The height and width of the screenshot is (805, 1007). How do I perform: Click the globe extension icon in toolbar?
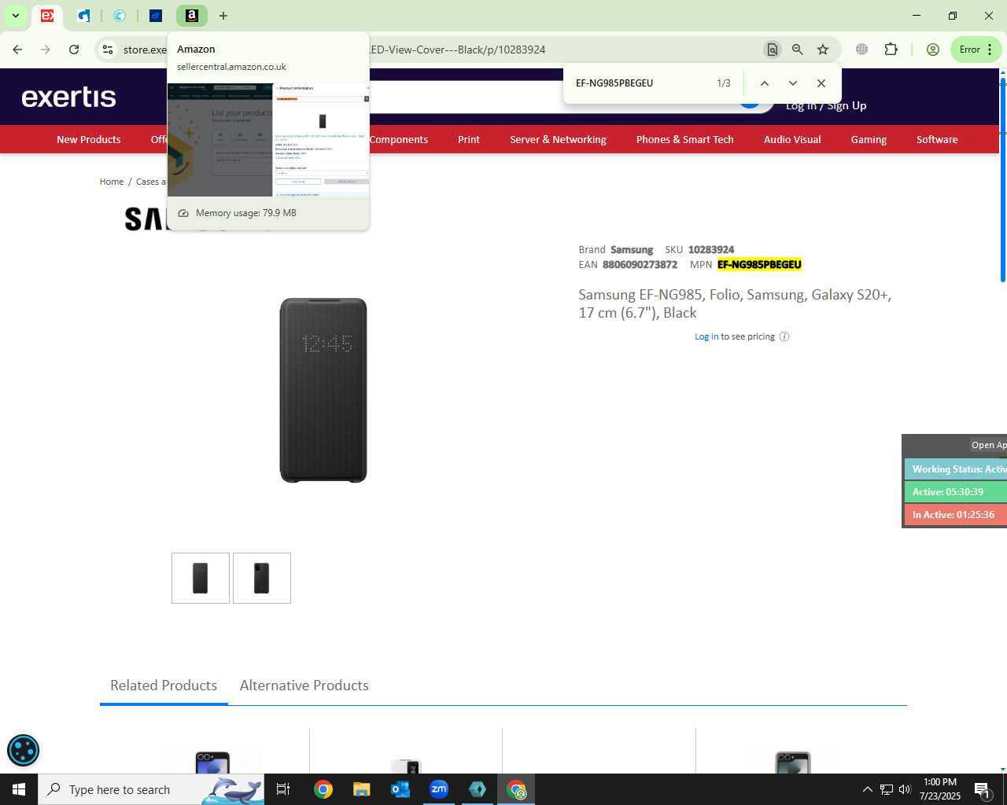(x=862, y=50)
